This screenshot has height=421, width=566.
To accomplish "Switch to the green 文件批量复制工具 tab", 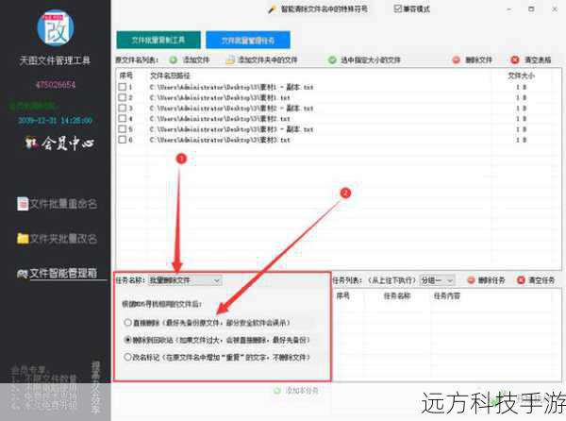I will pos(158,40).
